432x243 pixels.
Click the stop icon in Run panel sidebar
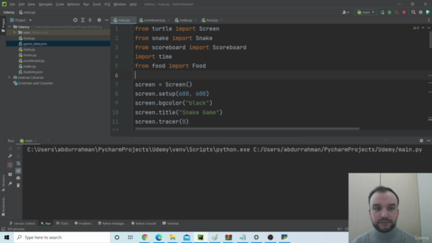[x=10, y=165]
